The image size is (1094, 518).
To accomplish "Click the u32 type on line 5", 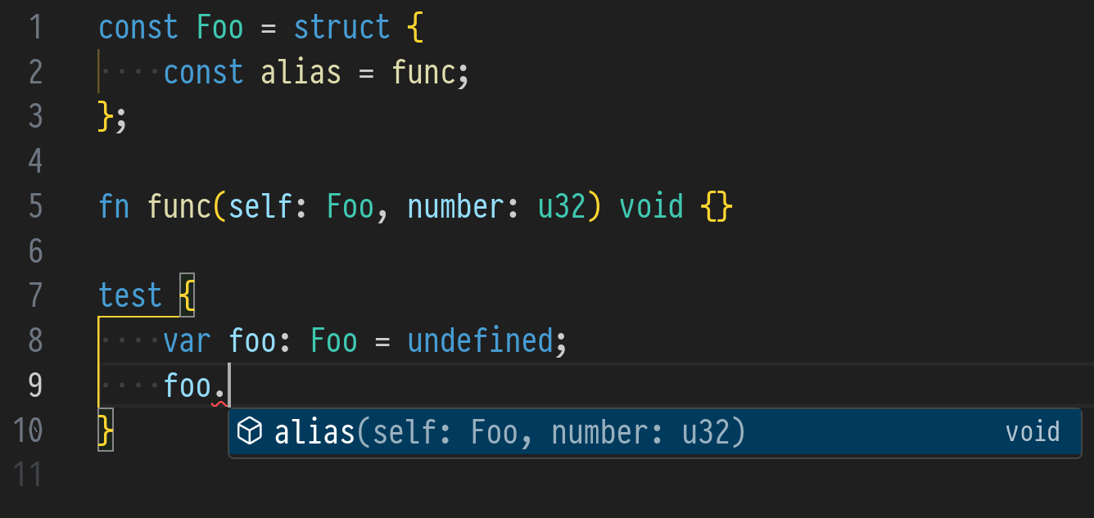I will pos(561,206).
